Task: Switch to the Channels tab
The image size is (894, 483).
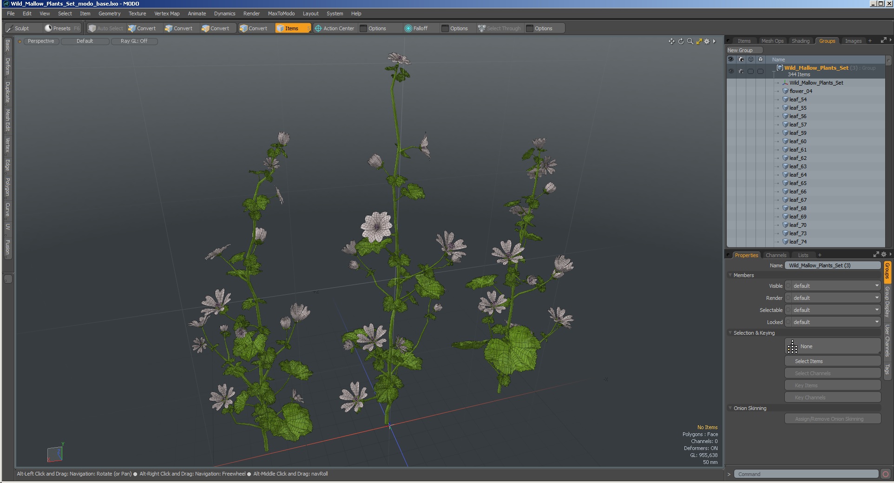Action: point(776,255)
